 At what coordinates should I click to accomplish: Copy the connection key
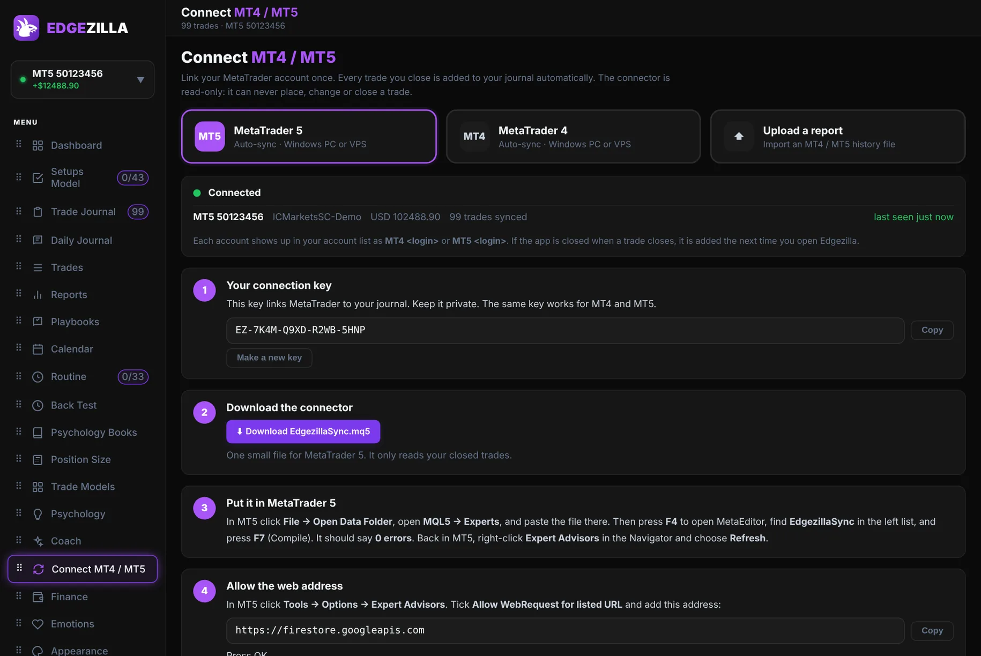click(932, 330)
